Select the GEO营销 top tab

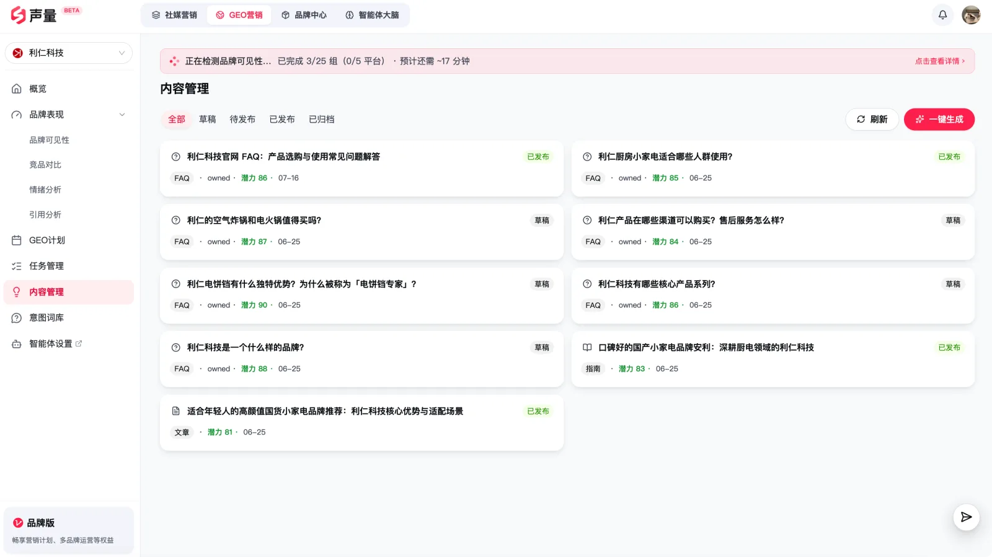pyautogui.click(x=239, y=15)
